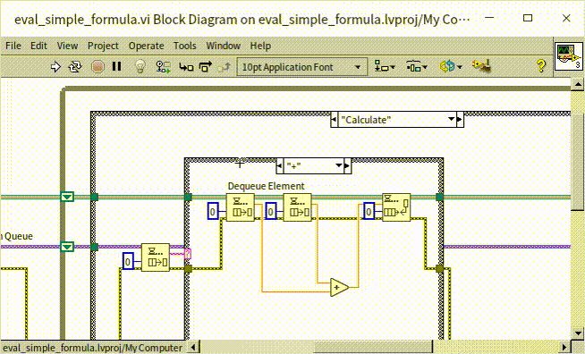Image resolution: width=585 pixels, height=354 pixels.
Task: Open the Context Help question mark
Action: click(540, 66)
